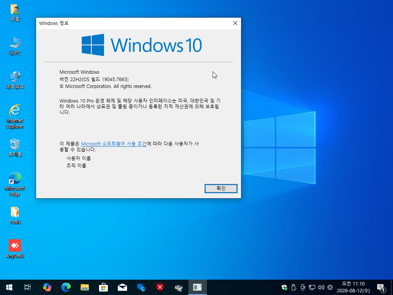Viewport: 393px width, 295px height.
Task: Open Microsoft Store from the taskbar
Action: click(103, 287)
